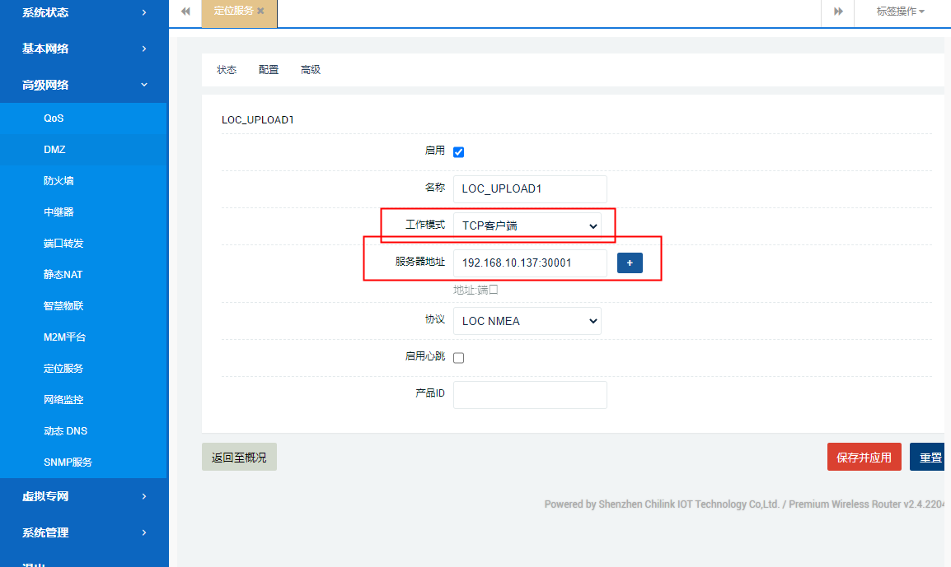951x567 pixels.
Task: Open the 协议 LOC NMEA dropdown
Action: point(527,321)
